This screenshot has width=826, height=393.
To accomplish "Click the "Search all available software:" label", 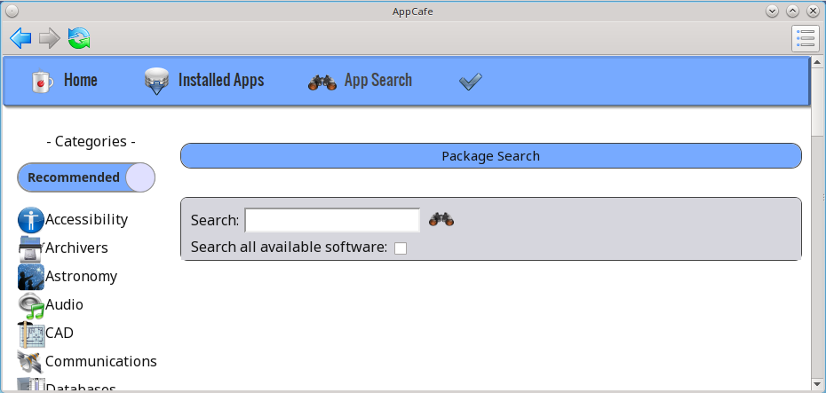I will tap(290, 247).
